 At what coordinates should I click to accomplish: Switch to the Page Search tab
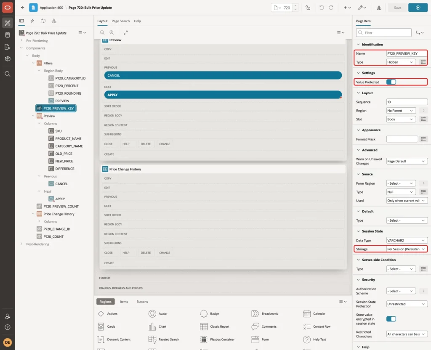120,21
